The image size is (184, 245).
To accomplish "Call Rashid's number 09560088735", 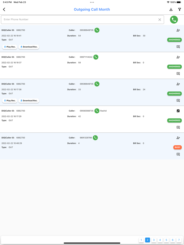I will pyautogui.click(x=97, y=111).
